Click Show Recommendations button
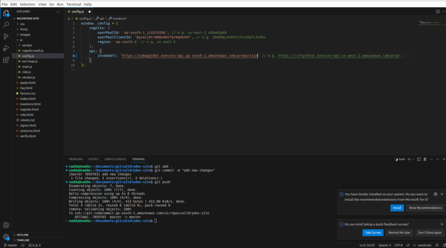This screenshot has width=446, height=248. tap(425, 208)
